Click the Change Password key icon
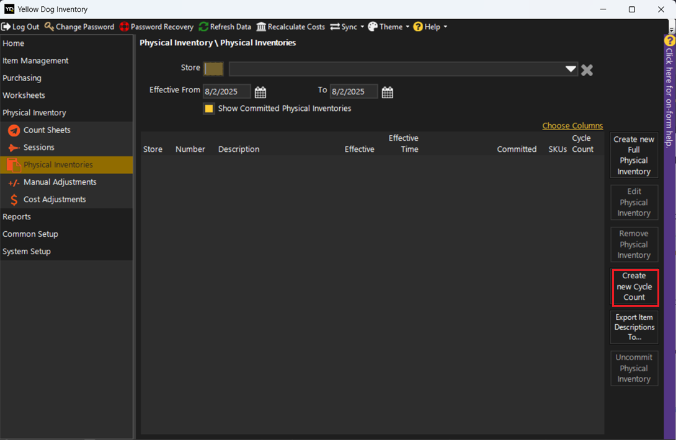This screenshot has height=440, width=676. point(49,27)
